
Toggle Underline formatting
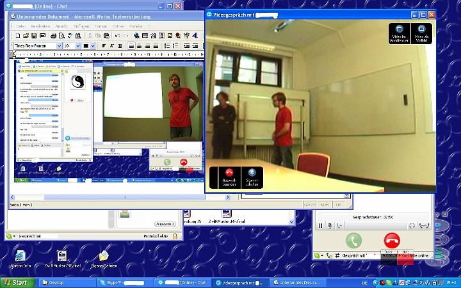click(120, 46)
